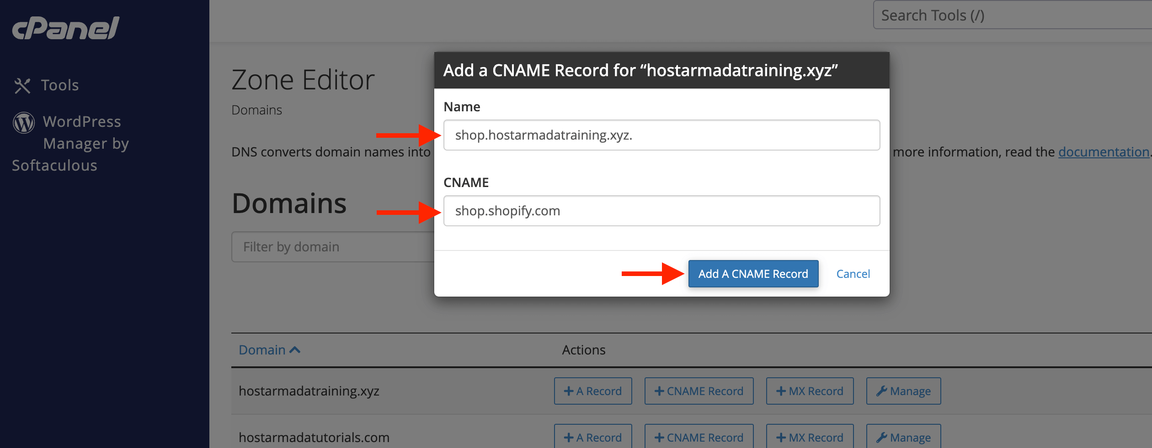Click the Filter by domain field
Screen dimensions: 1152x448
333,247
